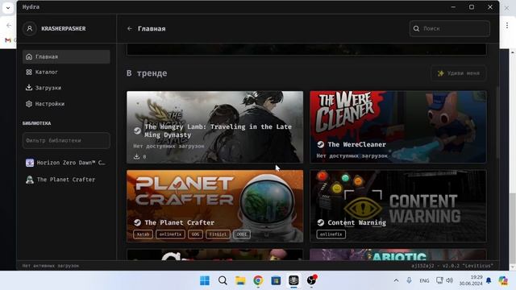Select Horizon Zero Dawn in the library
Image resolution: width=516 pixels, height=290 pixels.
[66, 163]
